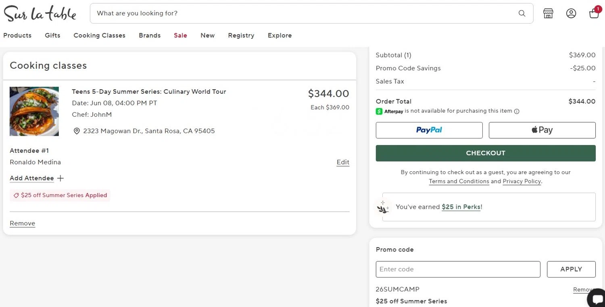Click the Each $369.00 price text
This screenshot has width=605, height=307.
tap(330, 107)
